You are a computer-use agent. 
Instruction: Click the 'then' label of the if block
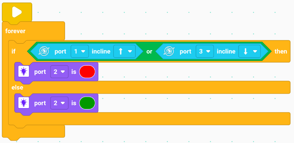coord(281,51)
